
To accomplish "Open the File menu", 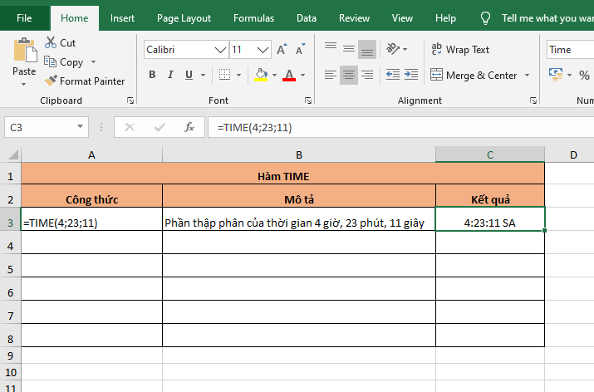I will click(x=25, y=17).
